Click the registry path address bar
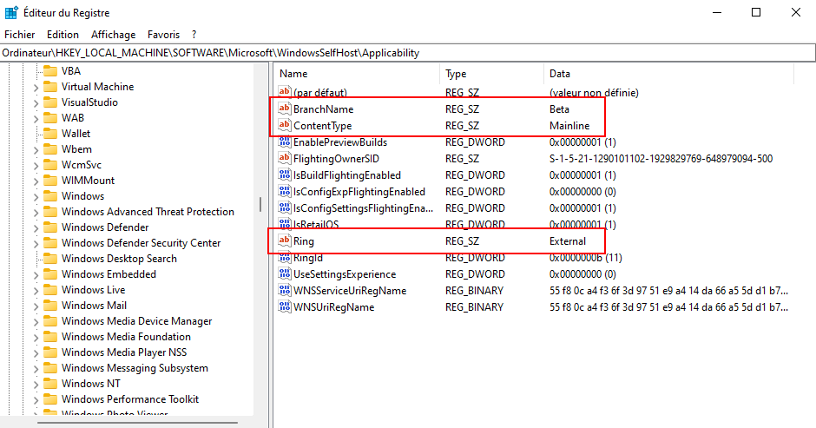 pyautogui.click(x=408, y=53)
